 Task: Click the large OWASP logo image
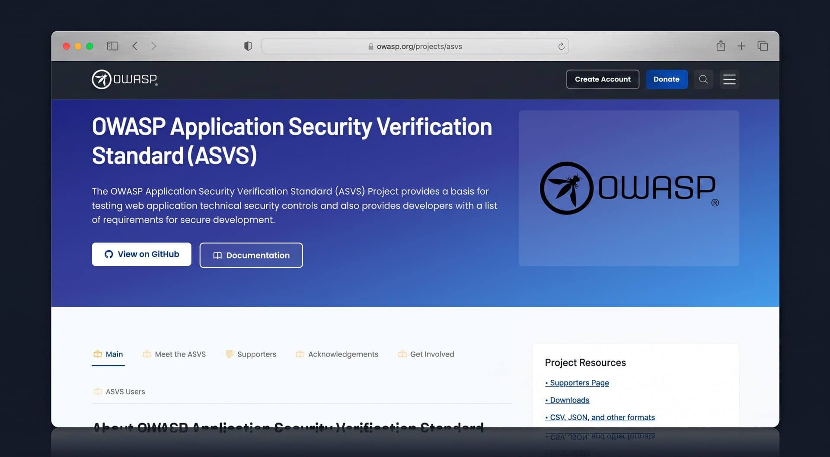point(629,188)
